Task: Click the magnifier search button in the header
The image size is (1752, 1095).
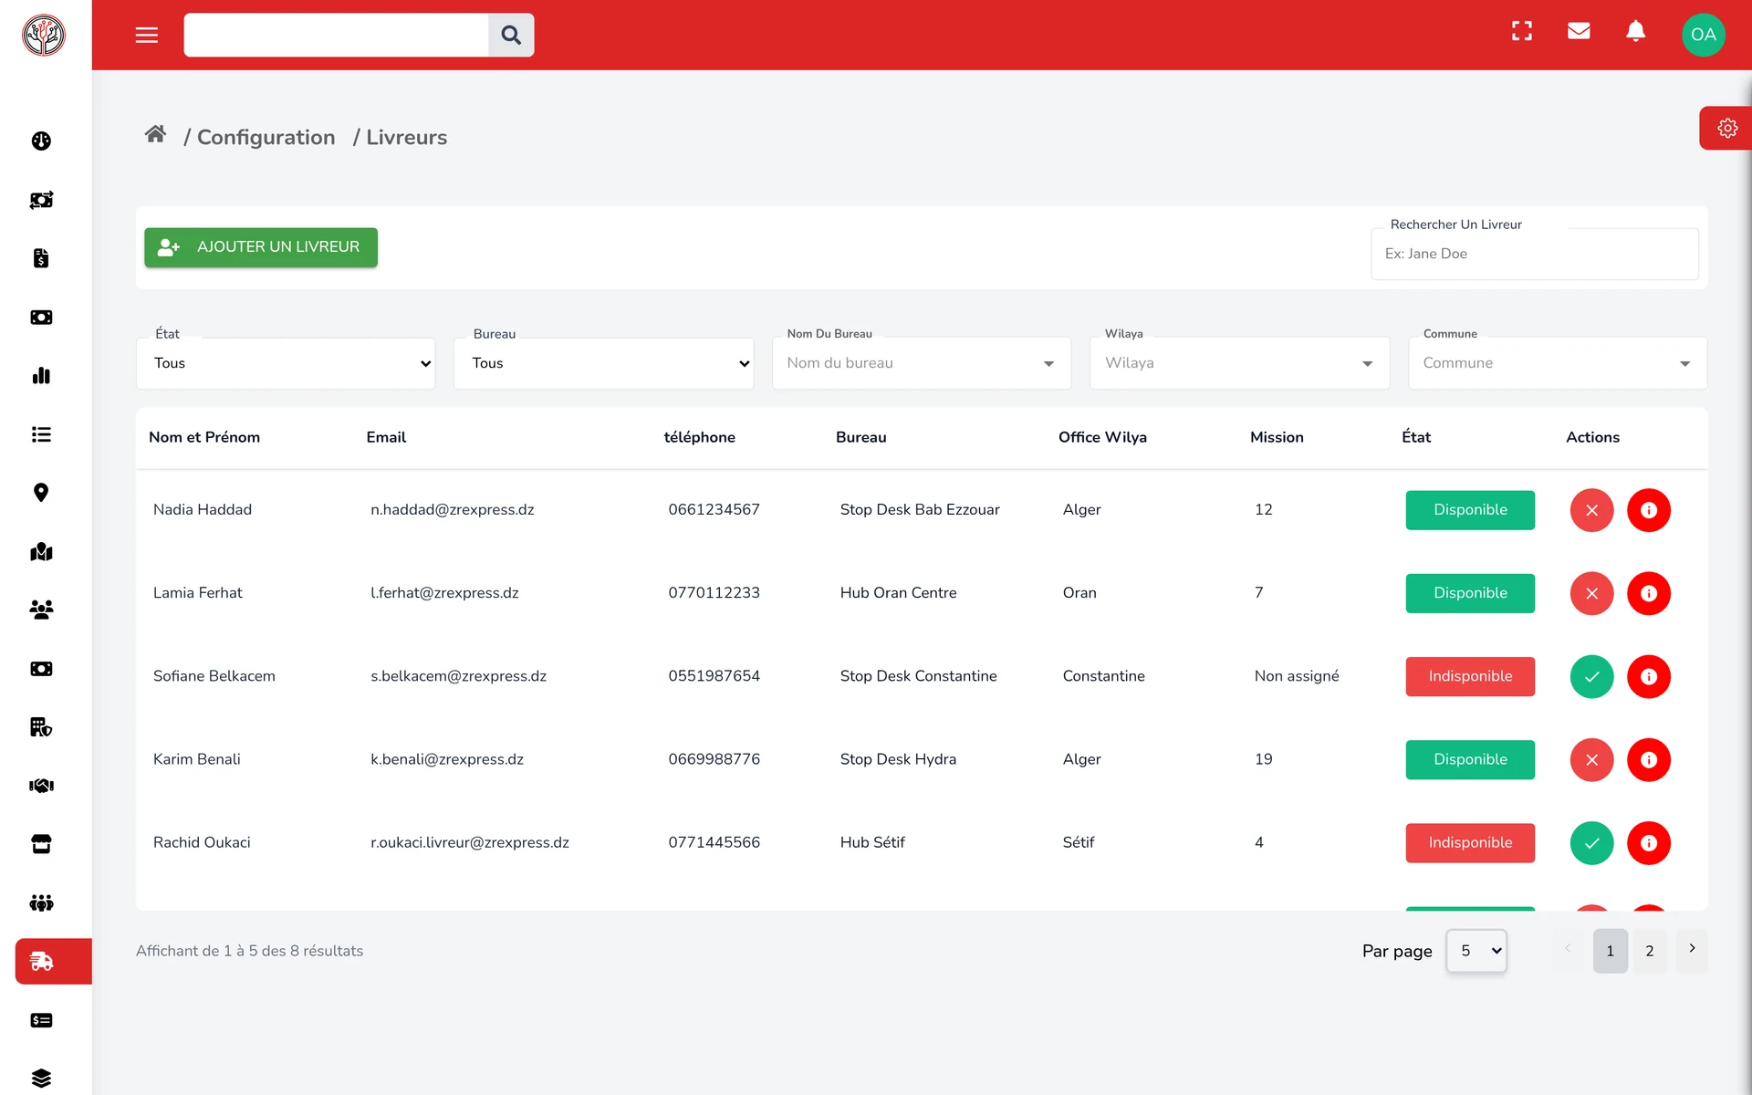Action: click(x=511, y=35)
